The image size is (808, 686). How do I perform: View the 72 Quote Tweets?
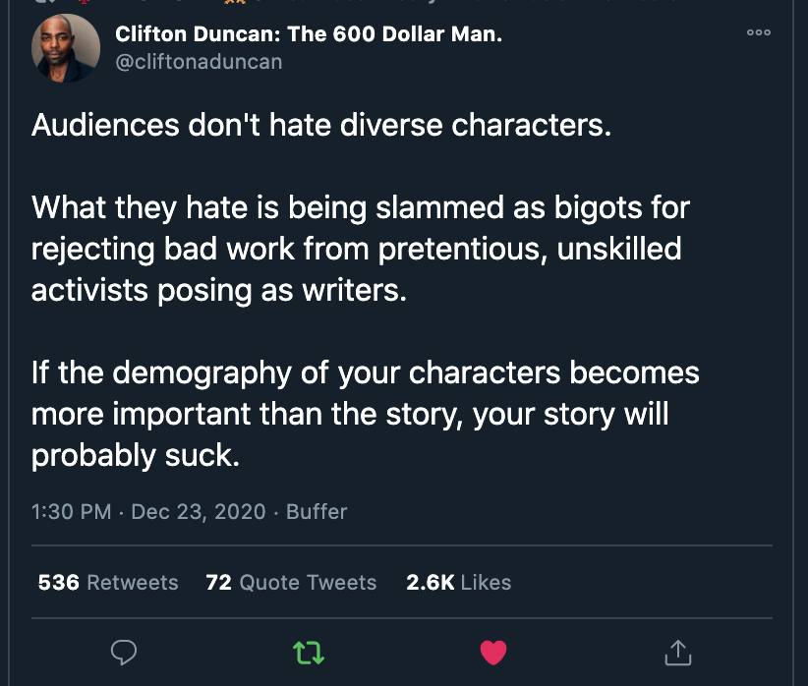[x=291, y=582]
